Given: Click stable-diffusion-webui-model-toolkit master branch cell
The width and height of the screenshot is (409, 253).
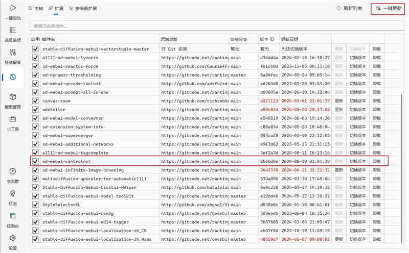Looking at the screenshot, I should tap(238, 196).
